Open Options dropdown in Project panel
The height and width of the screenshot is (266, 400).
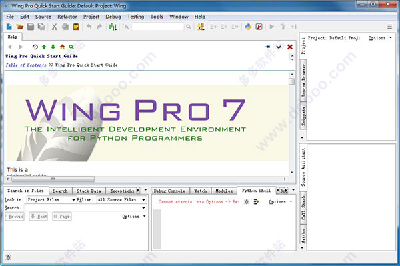pos(380,38)
